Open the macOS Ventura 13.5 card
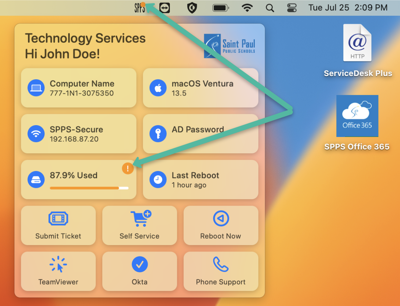The width and height of the screenshot is (400, 306). point(201,88)
